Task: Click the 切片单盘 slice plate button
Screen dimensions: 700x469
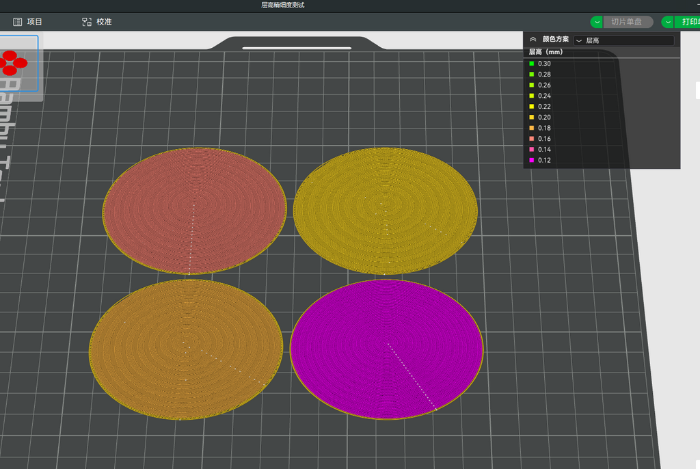Action: pos(628,22)
